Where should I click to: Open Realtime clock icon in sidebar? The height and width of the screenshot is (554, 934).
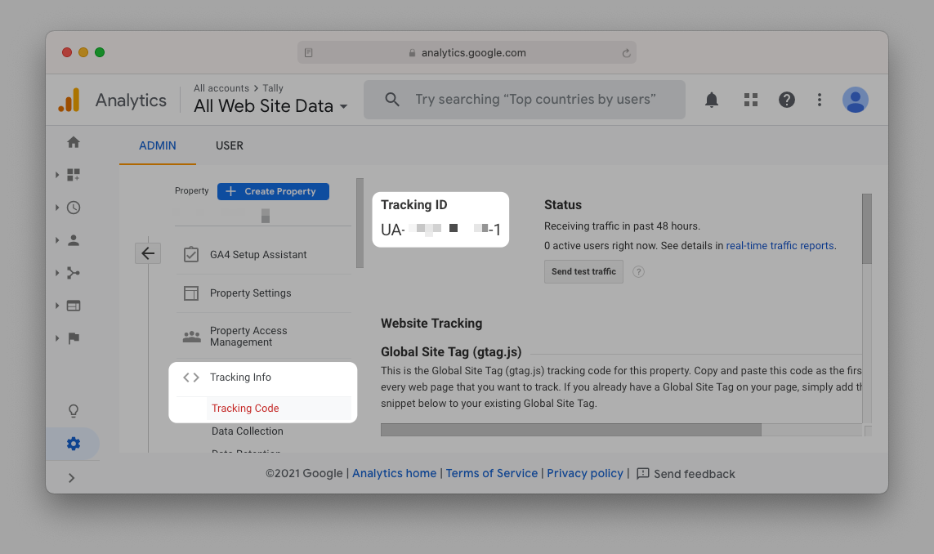point(74,208)
